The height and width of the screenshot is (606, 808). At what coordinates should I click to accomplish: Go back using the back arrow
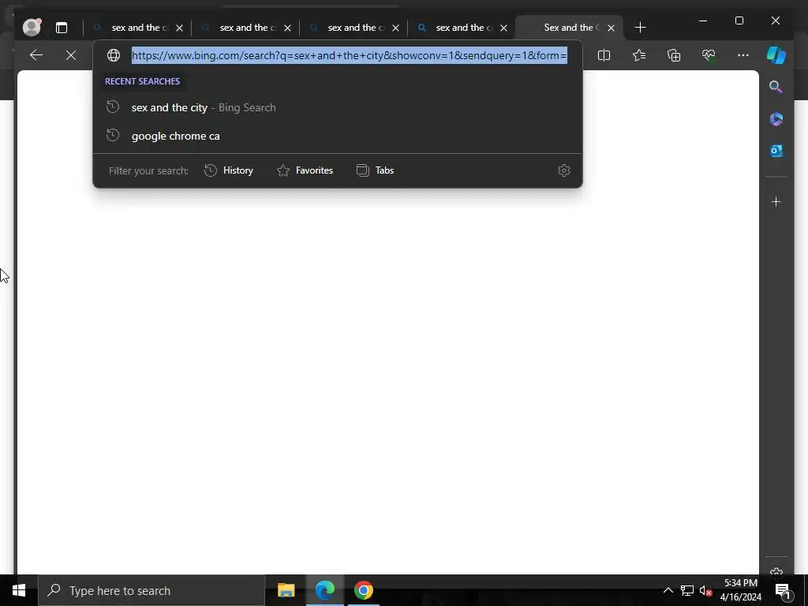click(36, 55)
